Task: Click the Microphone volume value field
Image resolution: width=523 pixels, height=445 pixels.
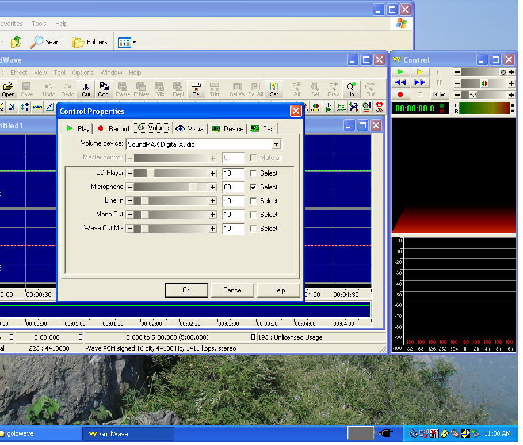Action: click(233, 187)
